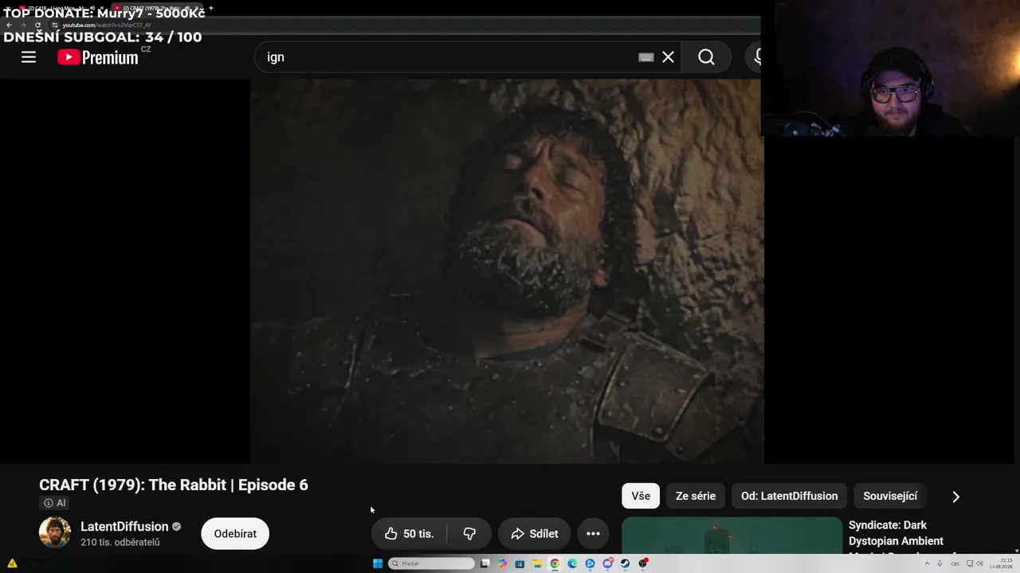
Task: Click the AI label badge under the title
Action: coord(55,503)
